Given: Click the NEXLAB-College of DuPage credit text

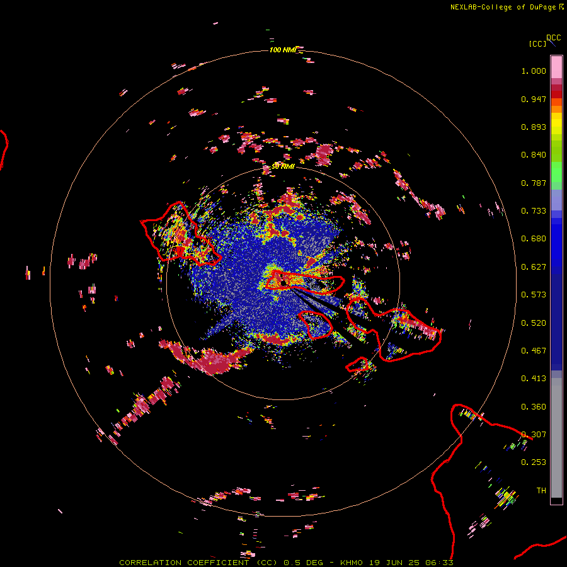Looking at the screenshot, I should [x=503, y=7].
